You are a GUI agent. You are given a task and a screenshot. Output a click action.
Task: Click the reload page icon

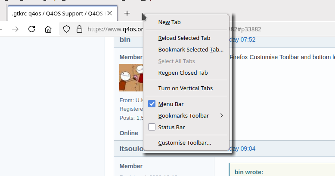31,29
